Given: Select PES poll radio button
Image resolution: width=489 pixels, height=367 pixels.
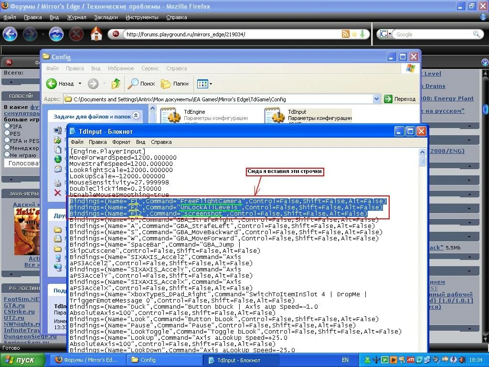Looking at the screenshot, I should [7, 133].
